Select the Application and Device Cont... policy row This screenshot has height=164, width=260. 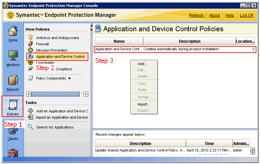tap(175, 49)
